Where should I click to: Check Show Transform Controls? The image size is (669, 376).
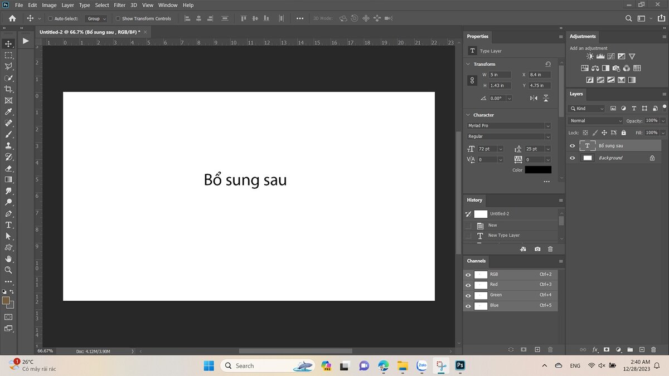118,18
